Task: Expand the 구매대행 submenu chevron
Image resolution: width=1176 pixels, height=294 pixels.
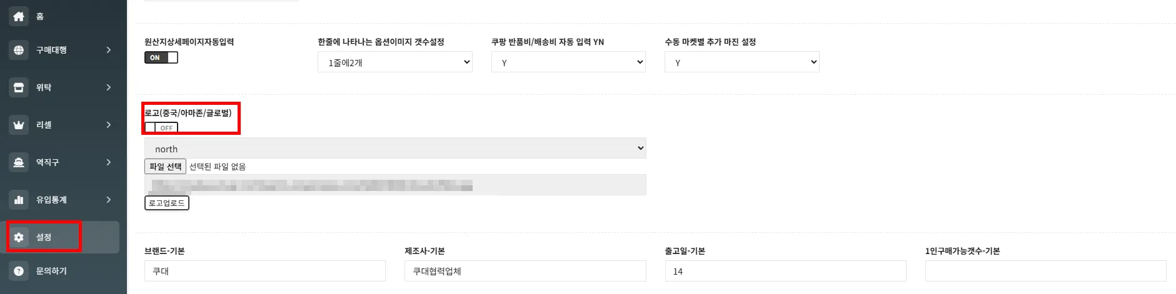Action: pyautogui.click(x=109, y=50)
